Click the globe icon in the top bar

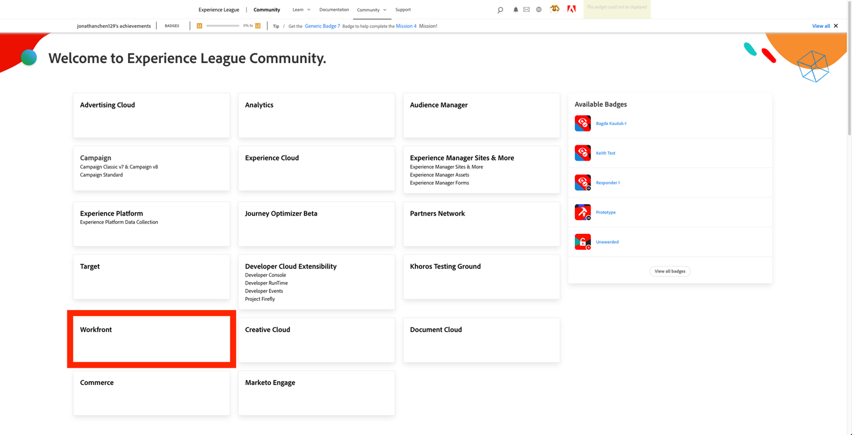point(539,10)
